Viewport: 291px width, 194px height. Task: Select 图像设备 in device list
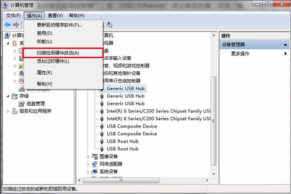coord(109,157)
